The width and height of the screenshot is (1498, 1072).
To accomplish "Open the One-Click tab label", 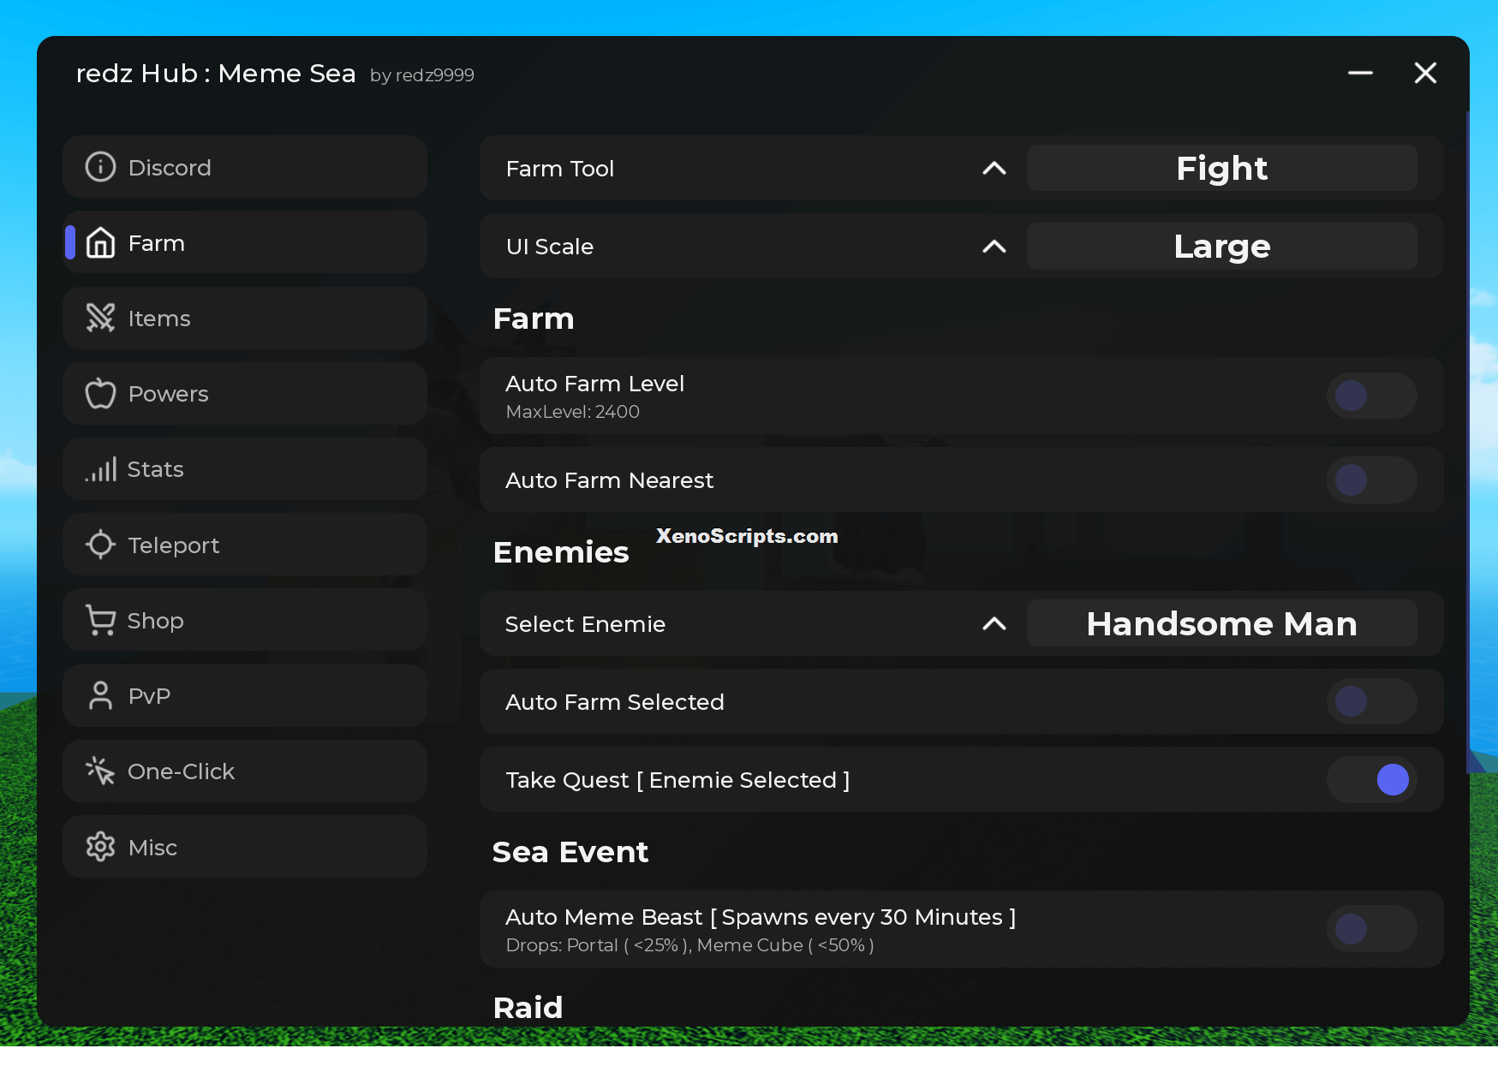I will tap(181, 771).
